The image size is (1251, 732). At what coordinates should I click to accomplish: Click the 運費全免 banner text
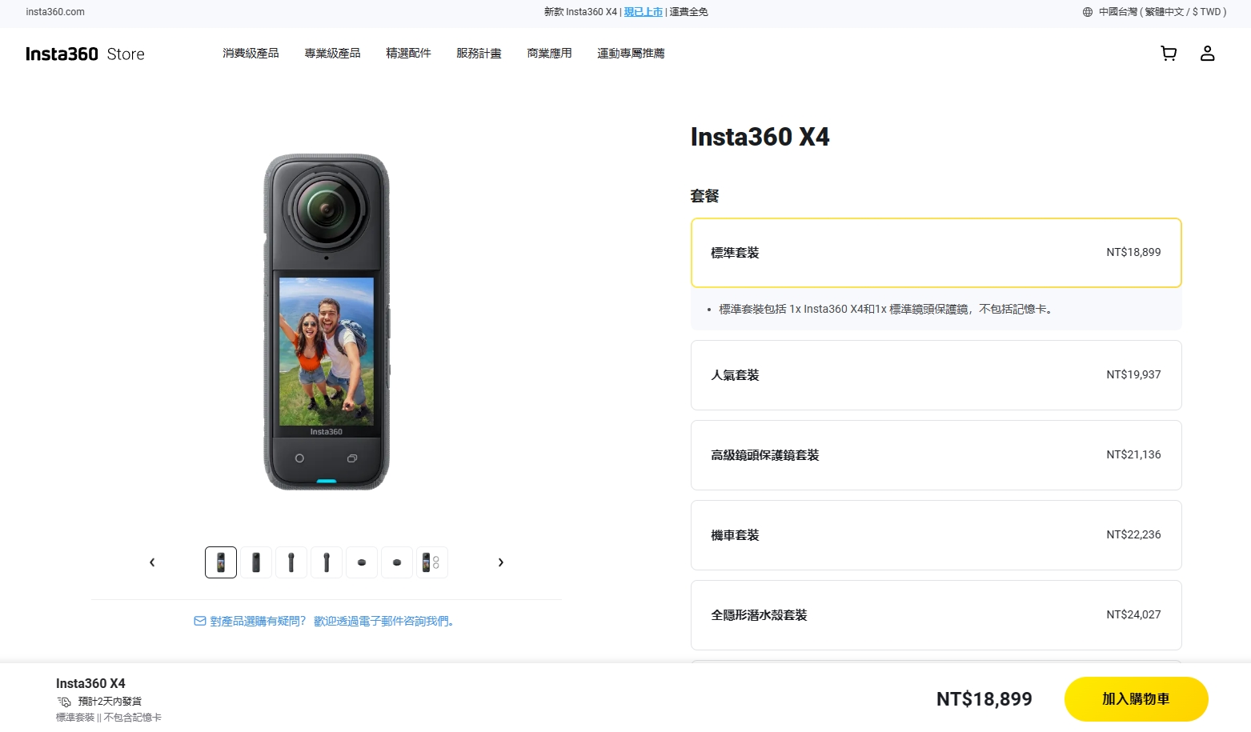[688, 12]
